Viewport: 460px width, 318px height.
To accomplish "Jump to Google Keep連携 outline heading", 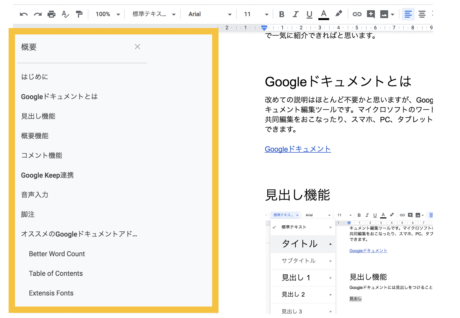I will 48,175.
